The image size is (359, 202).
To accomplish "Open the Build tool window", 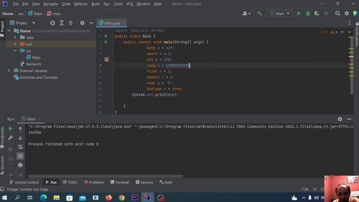I will point(166,182).
